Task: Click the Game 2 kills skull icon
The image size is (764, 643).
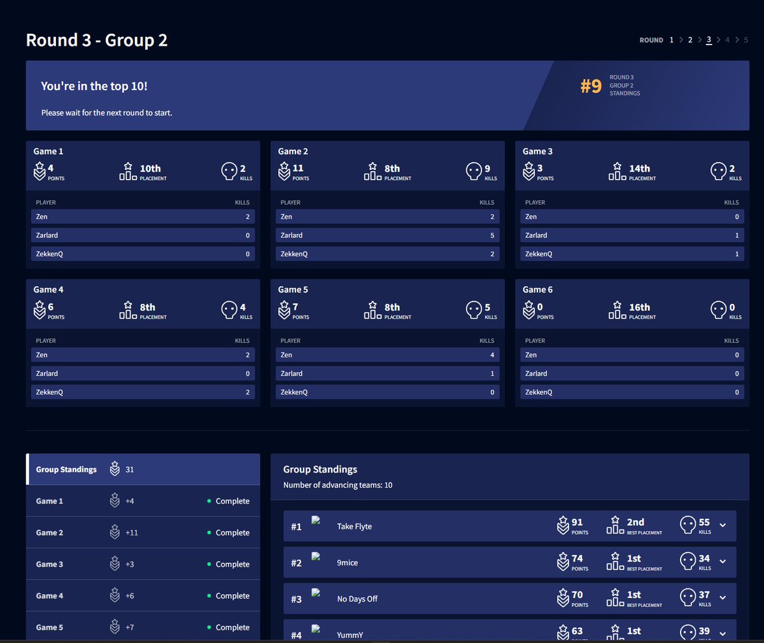Action: 474,171
